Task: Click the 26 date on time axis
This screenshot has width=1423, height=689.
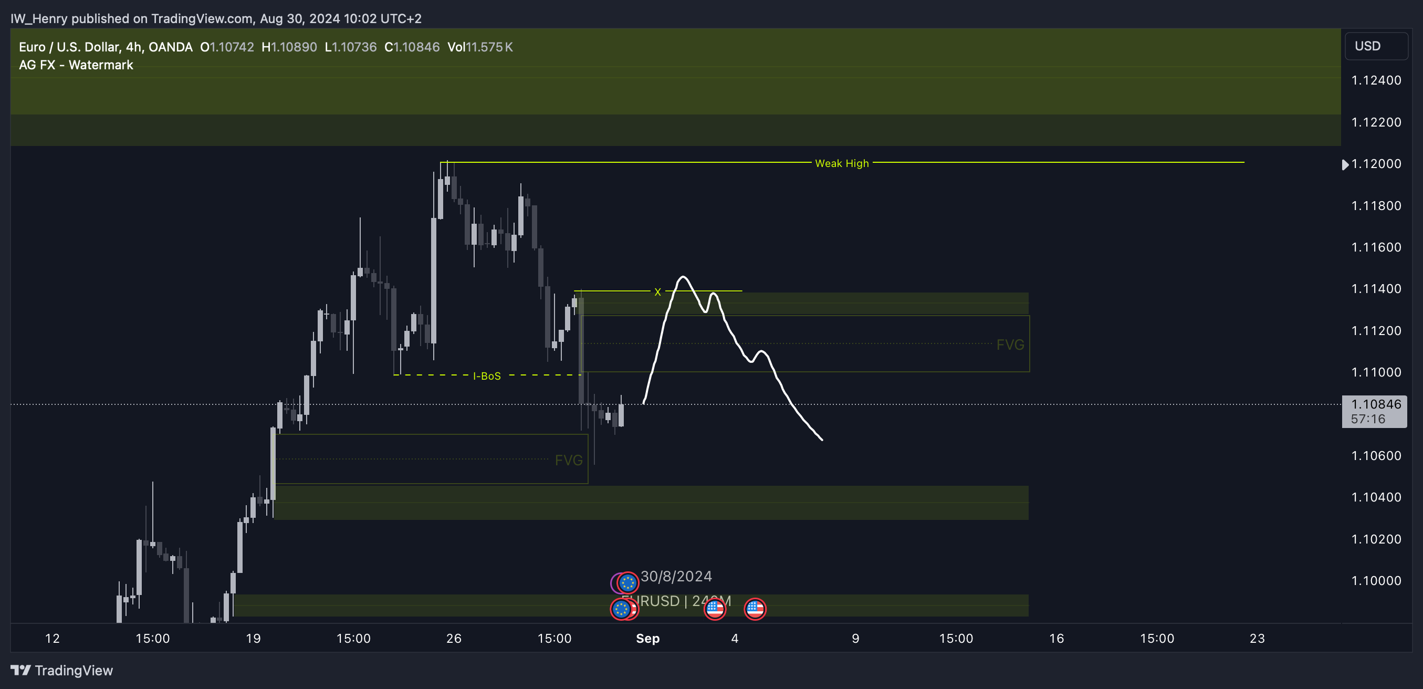Action: [x=454, y=639]
